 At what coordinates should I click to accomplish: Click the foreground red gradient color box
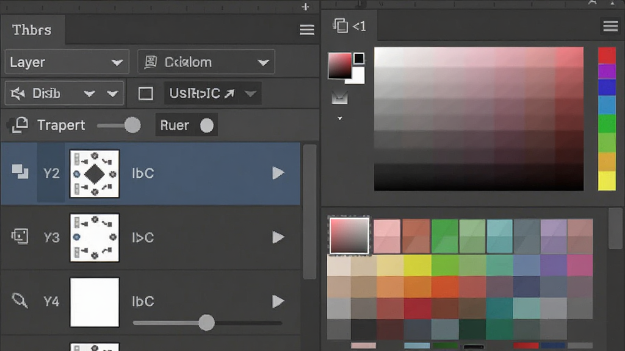(339, 66)
